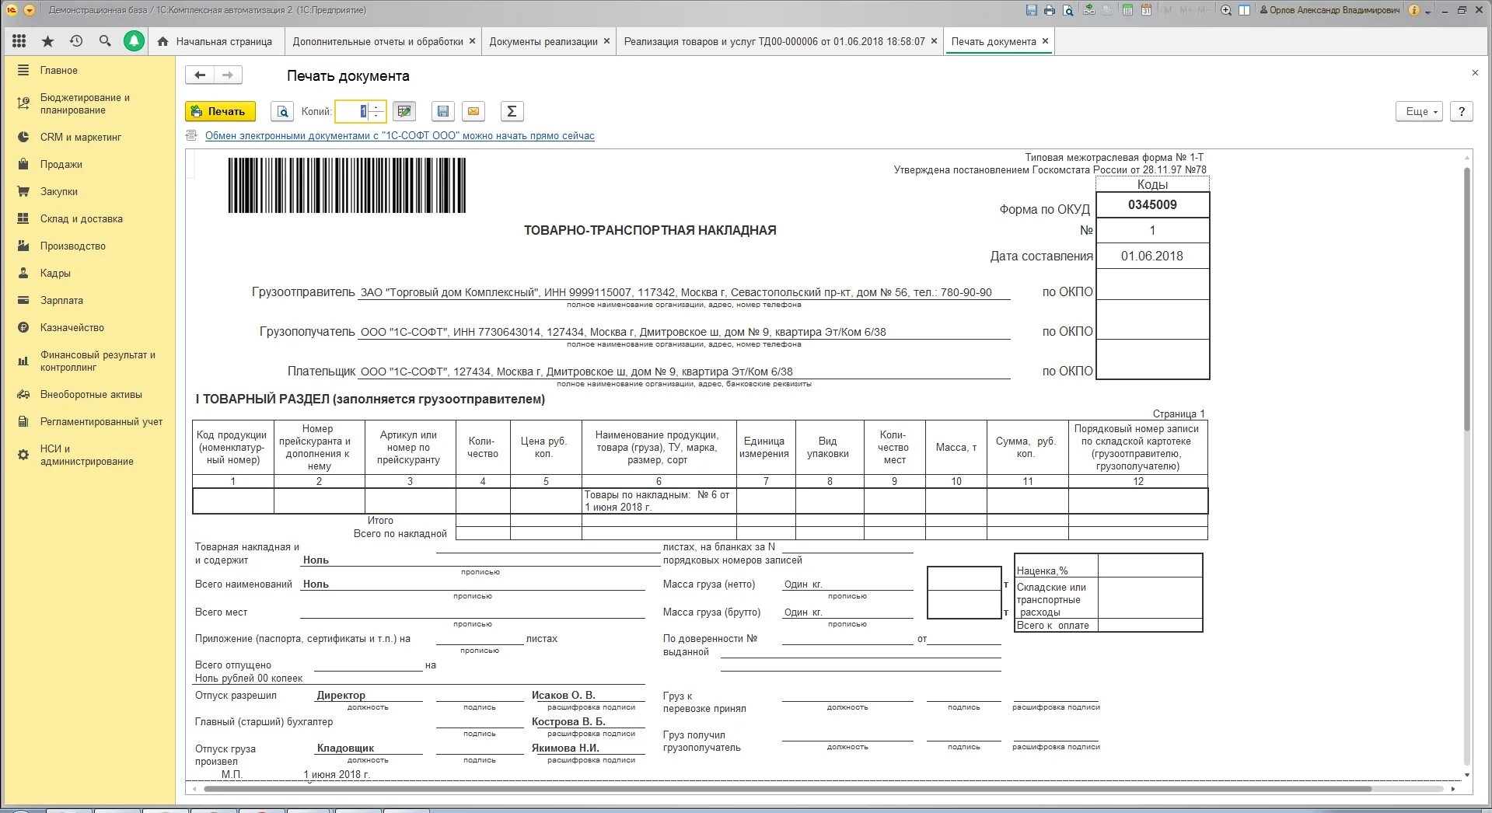Image resolution: width=1492 pixels, height=813 pixels.
Task: Switch to the Начальная страница tab
Action: (215, 41)
